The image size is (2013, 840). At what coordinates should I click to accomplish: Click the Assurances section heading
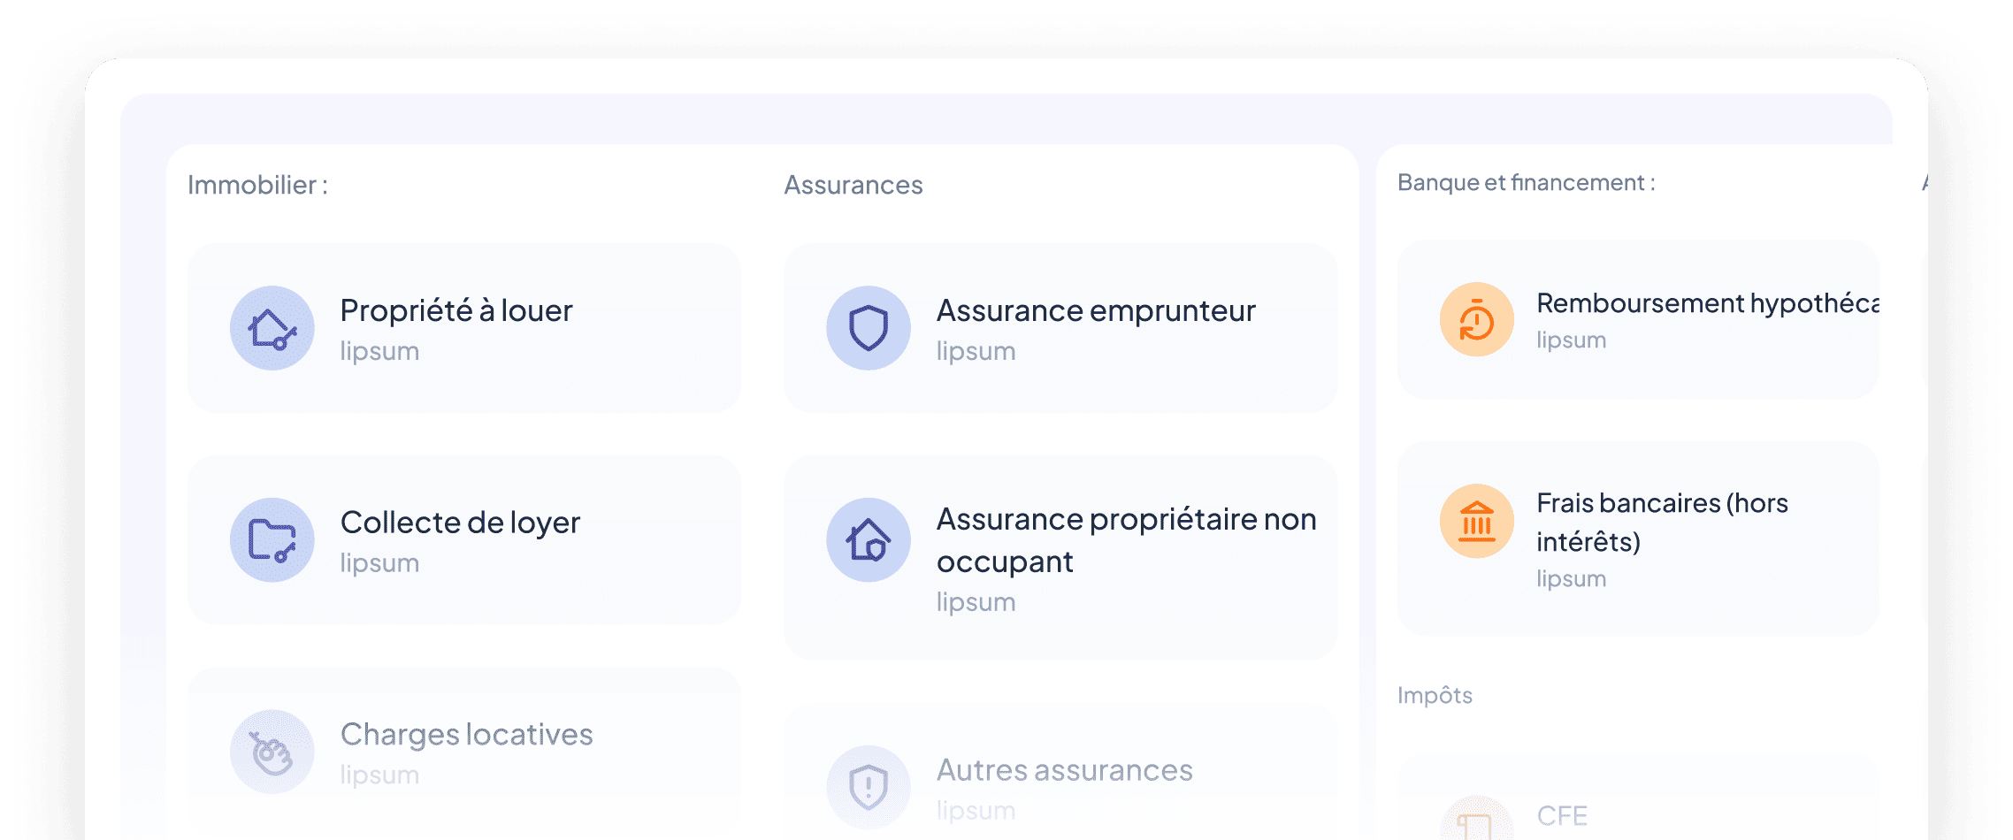(x=853, y=185)
